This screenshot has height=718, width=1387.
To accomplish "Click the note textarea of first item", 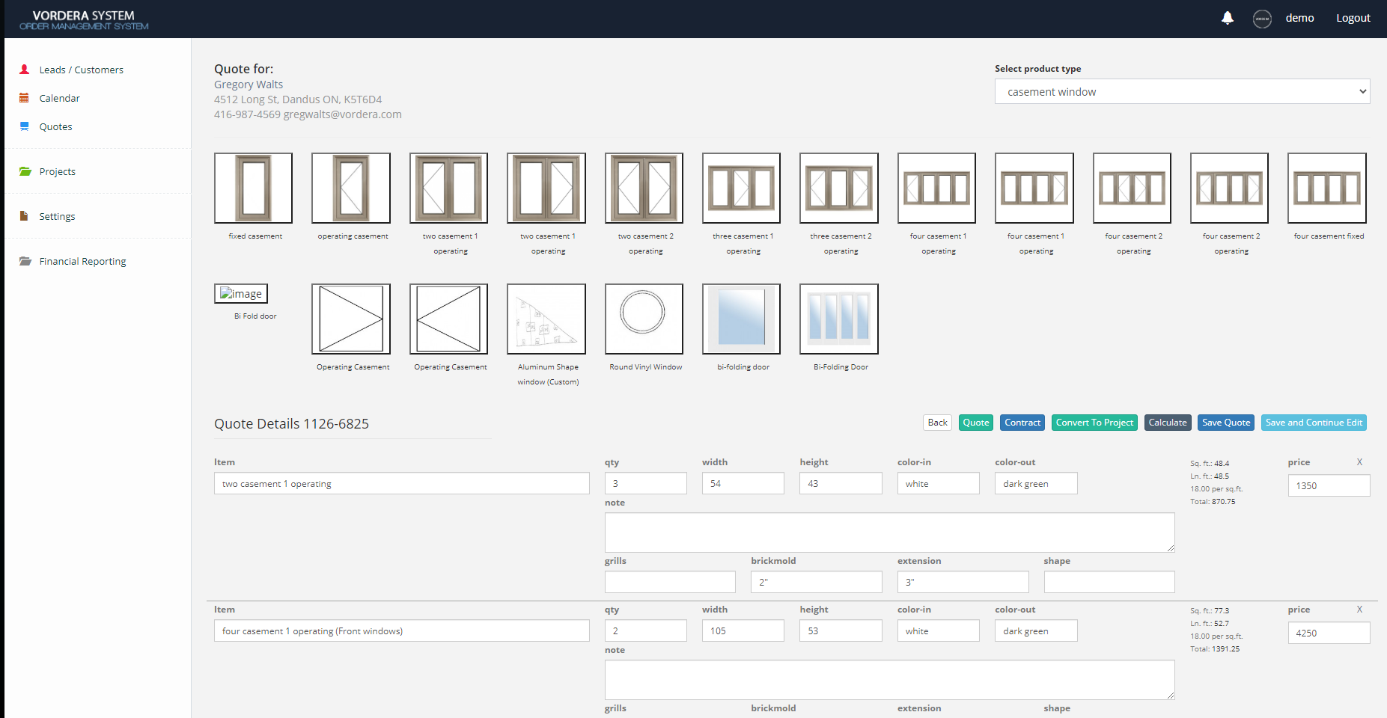I will click(889, 532).
